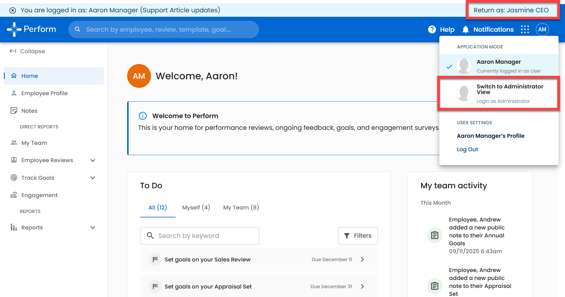Click the Notifications bell icon

point(466,29)
